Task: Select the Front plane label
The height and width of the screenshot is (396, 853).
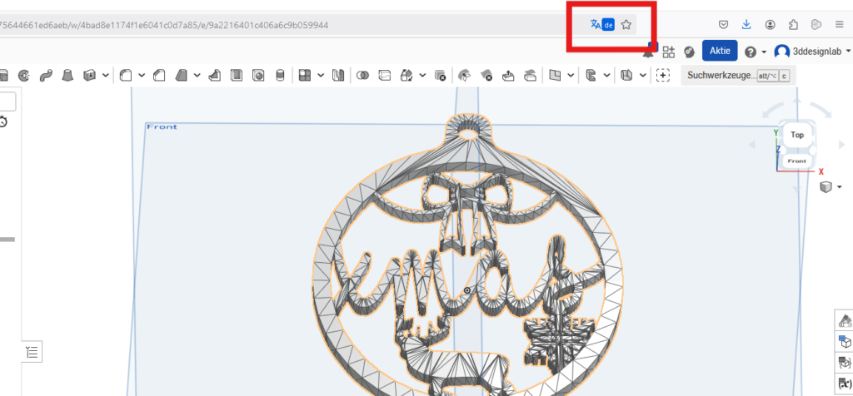Action: click(x=162, y=126)
